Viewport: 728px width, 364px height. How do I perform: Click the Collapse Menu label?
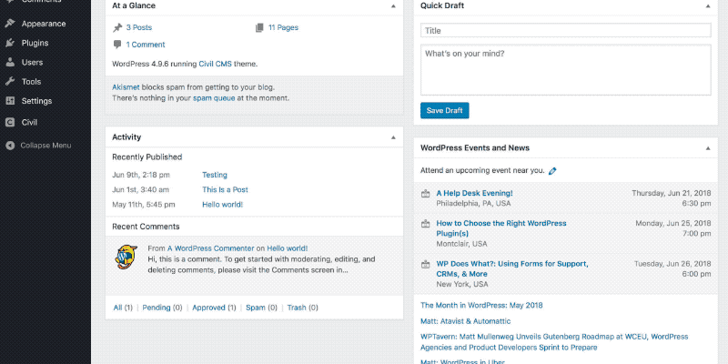click(45, 146)
